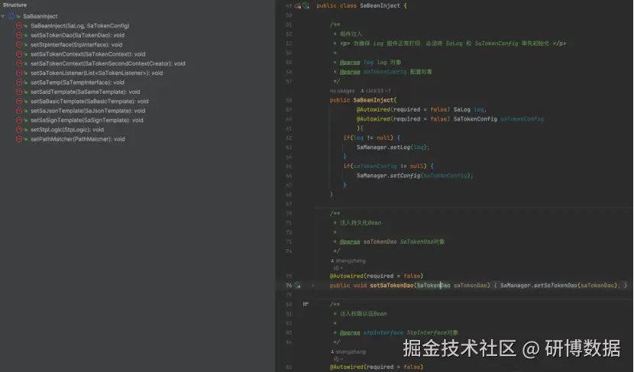Viewport: 634px width, 372px height.
Task: Click the method icon of SaBeanInject(SaLog, SaTokenConfig) constructor
Action: tap(19, 25)
